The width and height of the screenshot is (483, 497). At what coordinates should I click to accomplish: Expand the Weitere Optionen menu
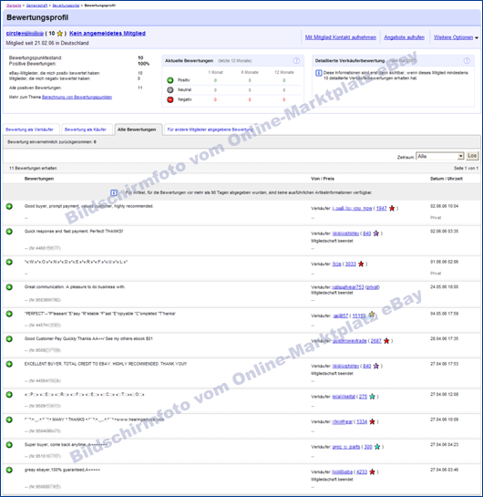pyautogui.click(x=456, y=37)
